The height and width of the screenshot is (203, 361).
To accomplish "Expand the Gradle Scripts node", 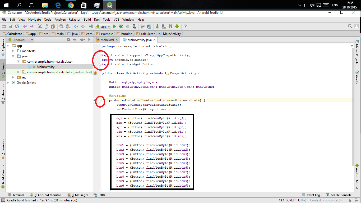I will [x=8, y=83].
